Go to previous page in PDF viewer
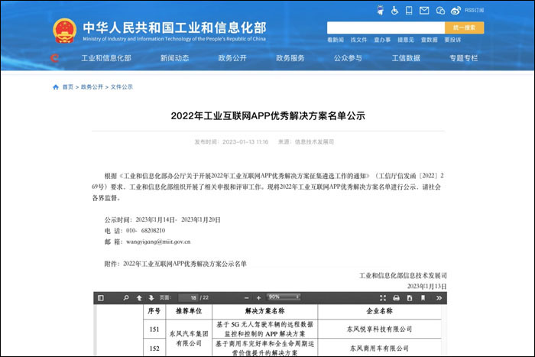535x357 pixels. coord(139,298)
